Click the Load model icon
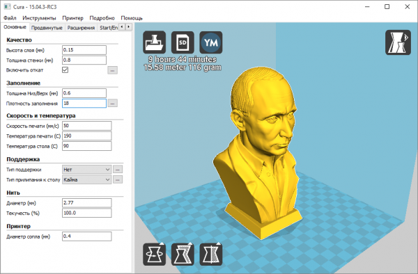 [155, 42]
